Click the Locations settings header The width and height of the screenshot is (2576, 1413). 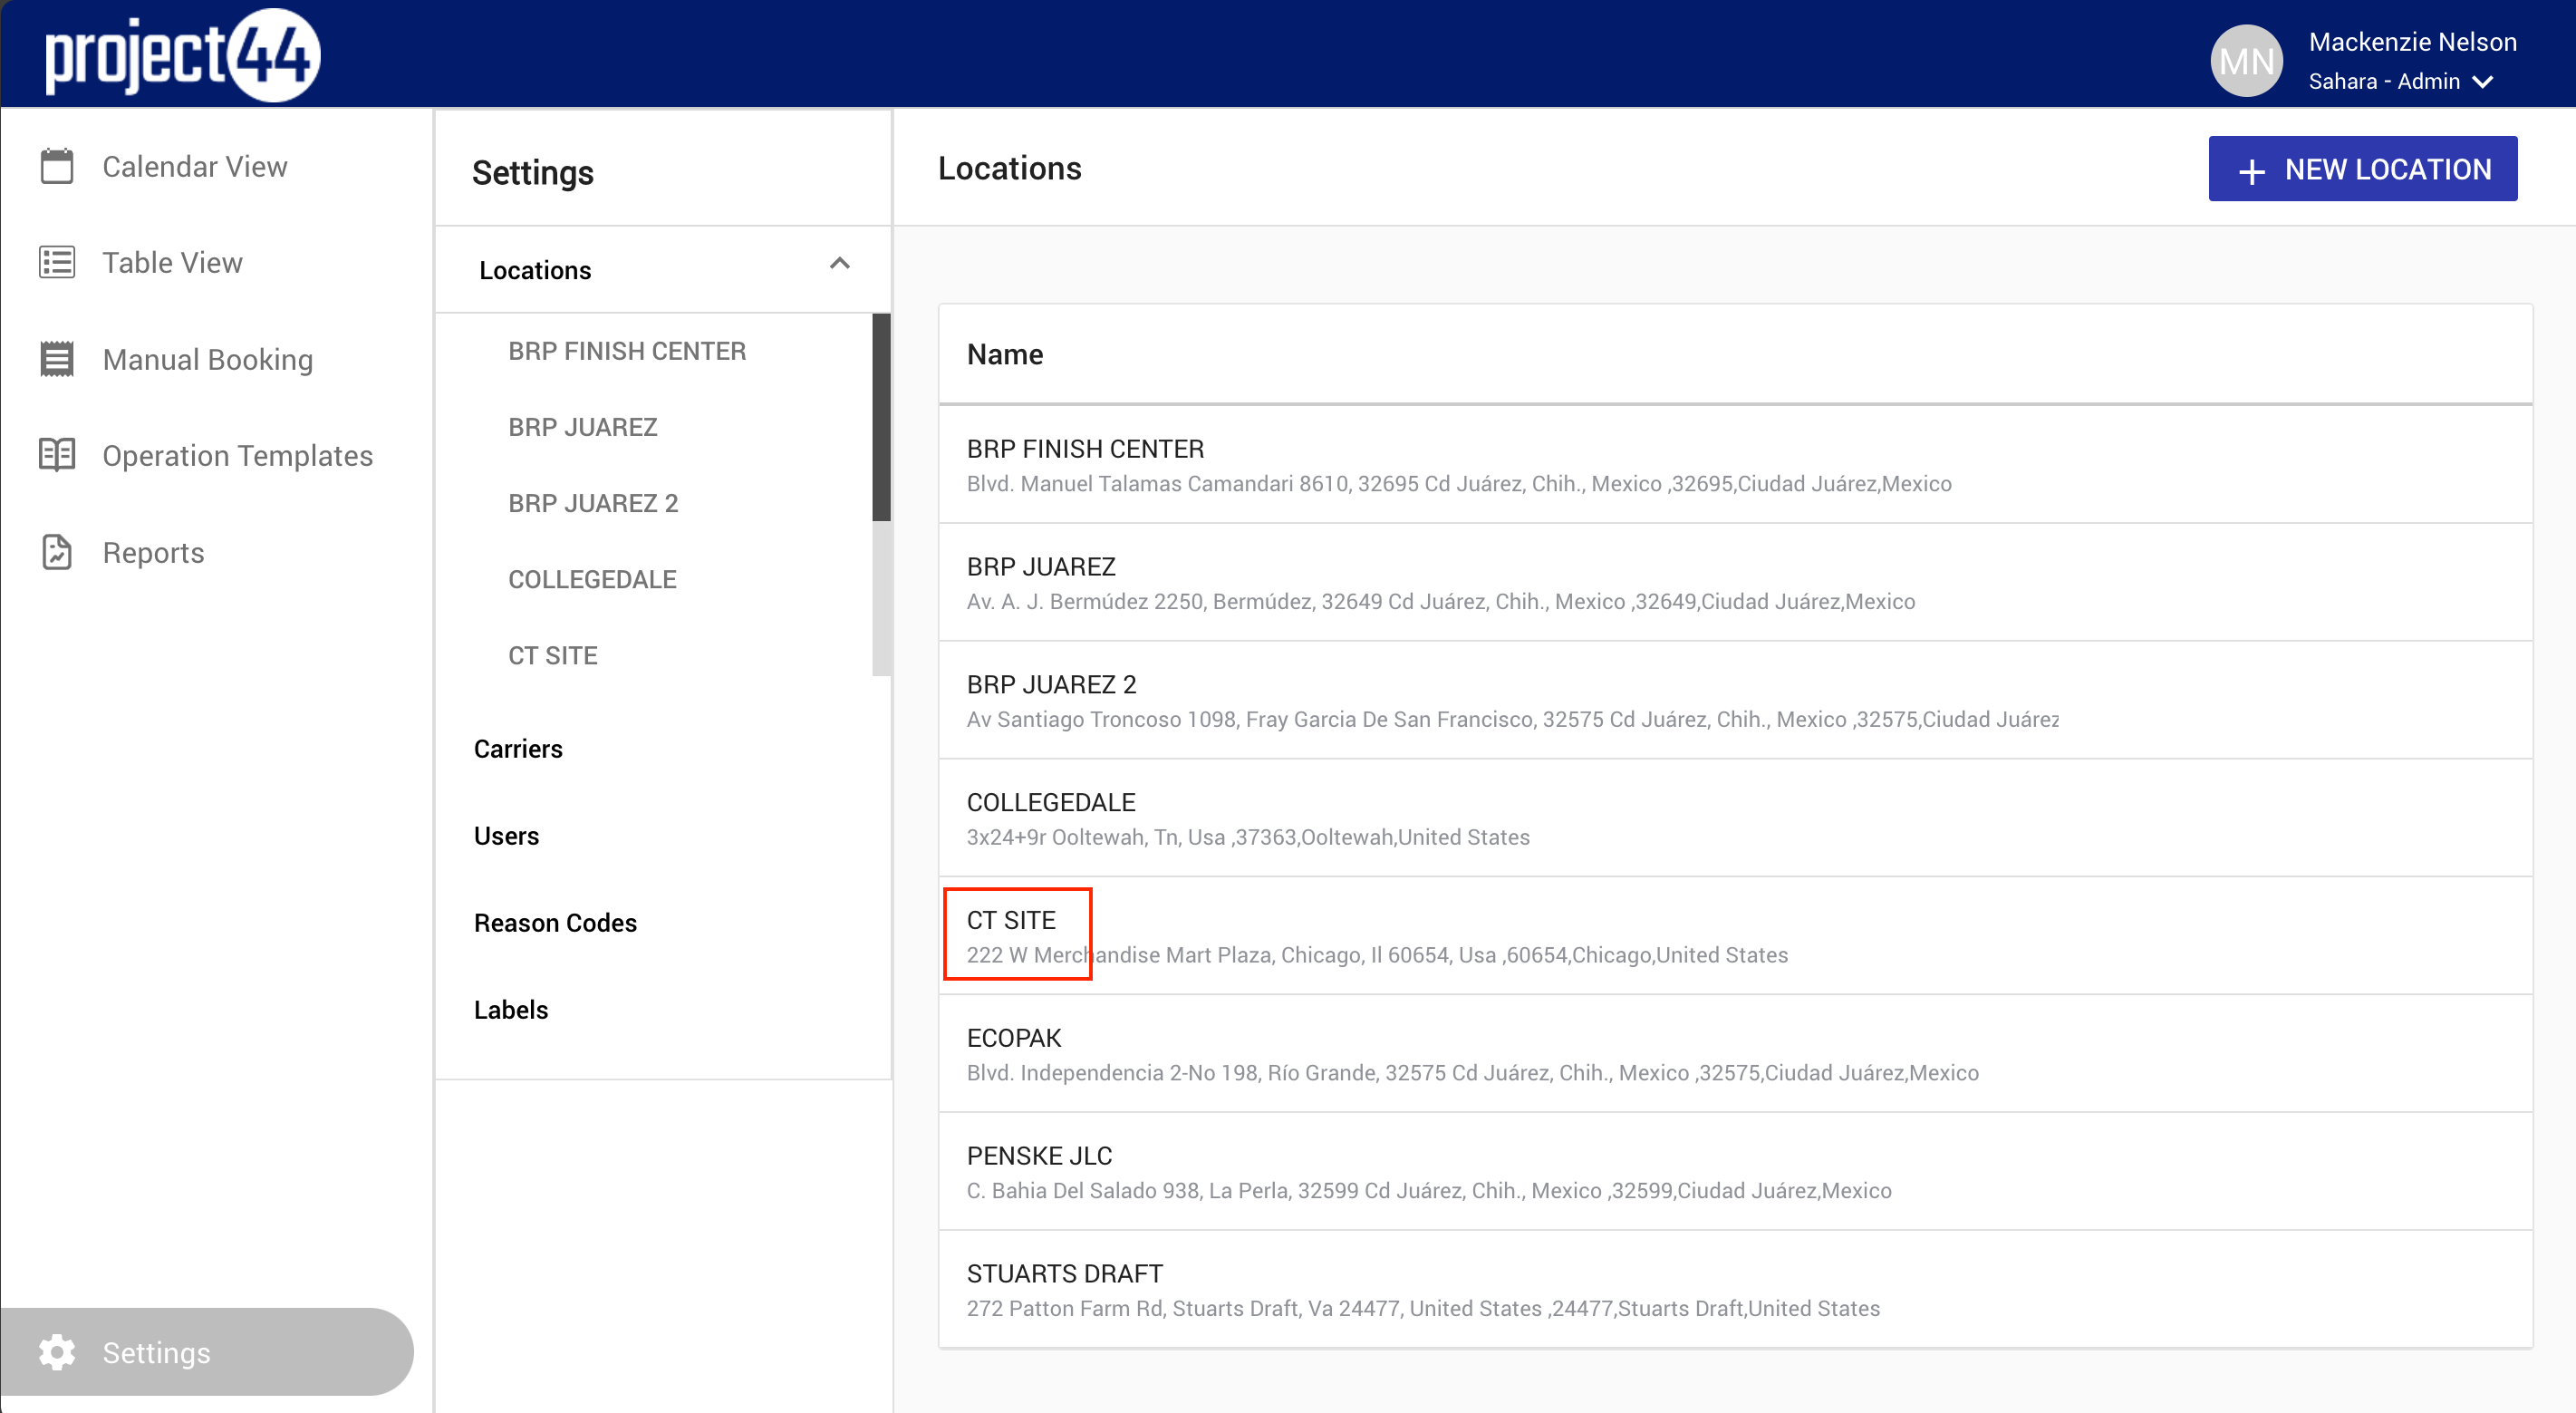(x=663, y=269)
